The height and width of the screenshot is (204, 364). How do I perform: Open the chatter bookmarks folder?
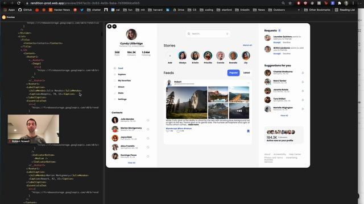[x=94, y=10]
